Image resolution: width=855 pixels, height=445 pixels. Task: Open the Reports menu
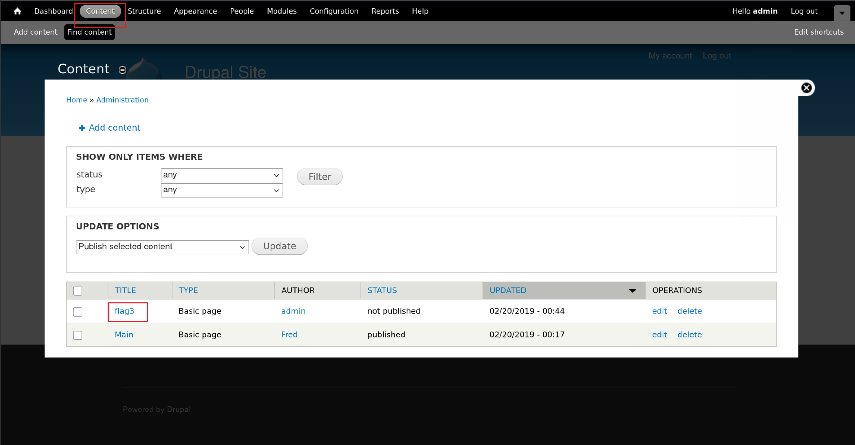(385, 11)
